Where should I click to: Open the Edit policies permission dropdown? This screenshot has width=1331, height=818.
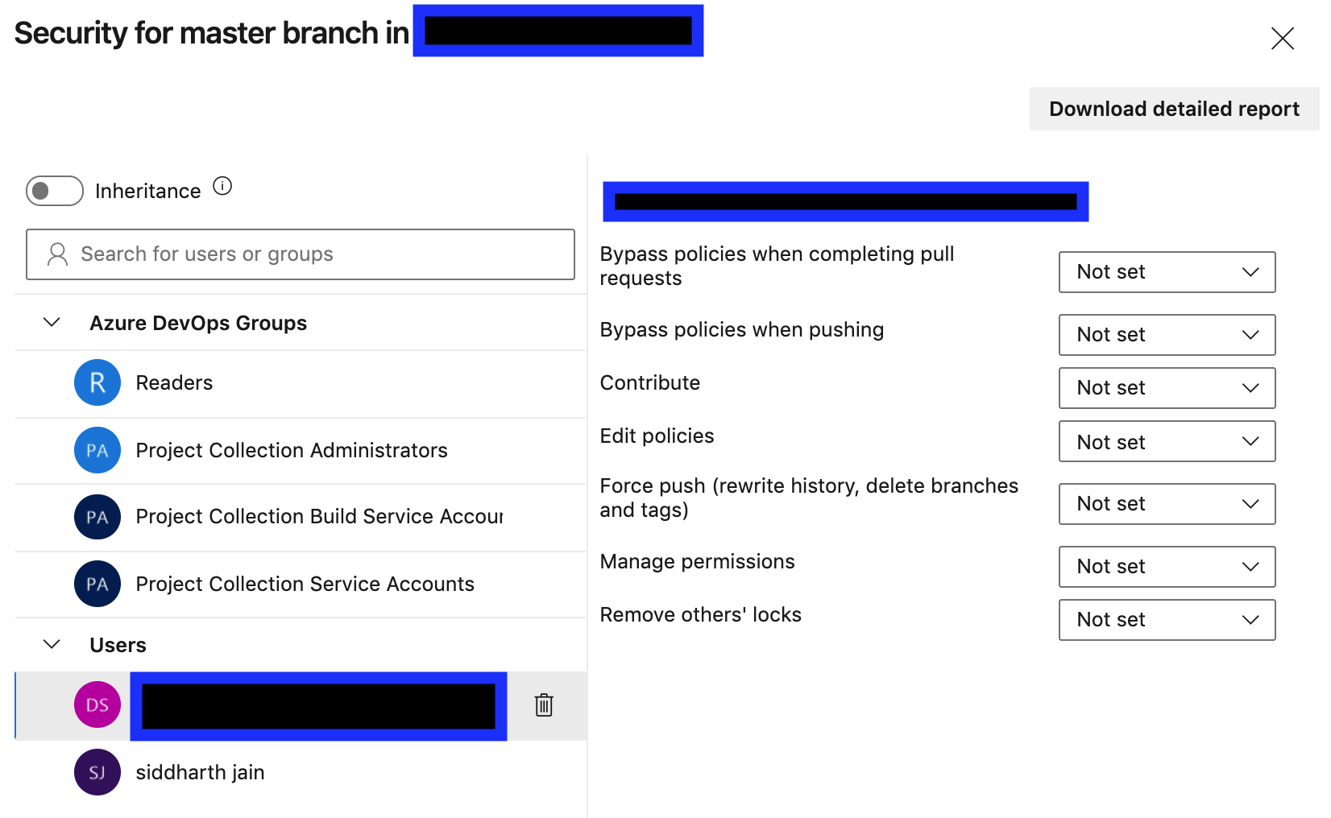(1166, 442)
